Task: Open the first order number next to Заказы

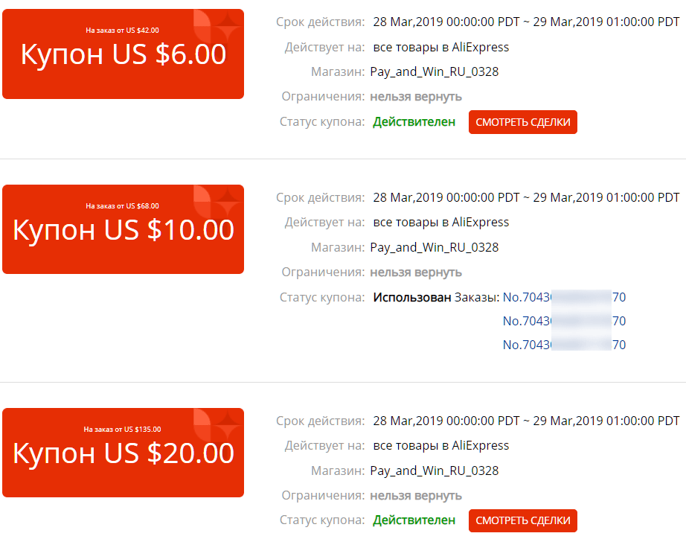Action: click(564, 297)
